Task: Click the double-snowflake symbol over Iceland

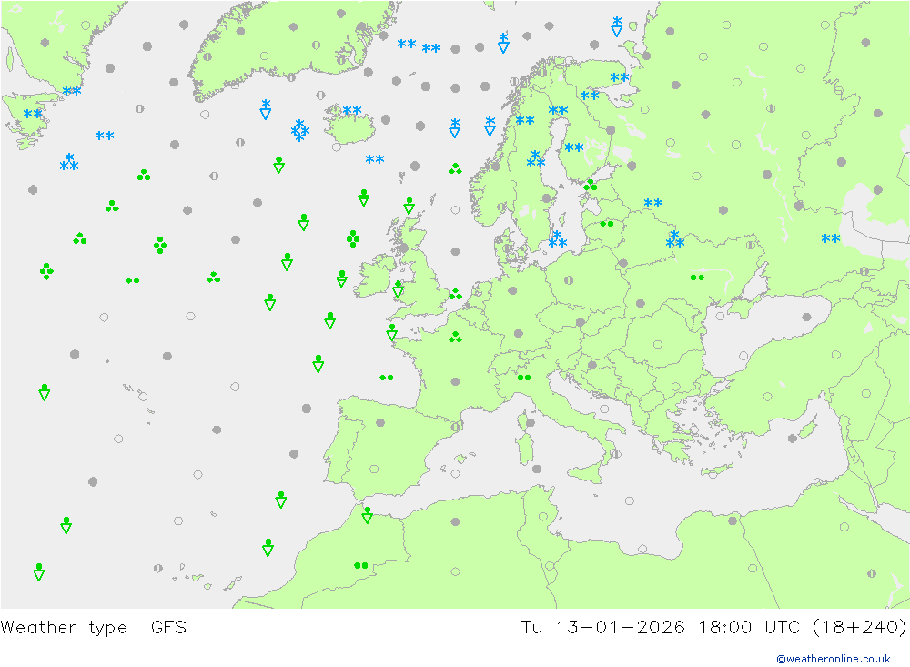Action: 351,110
